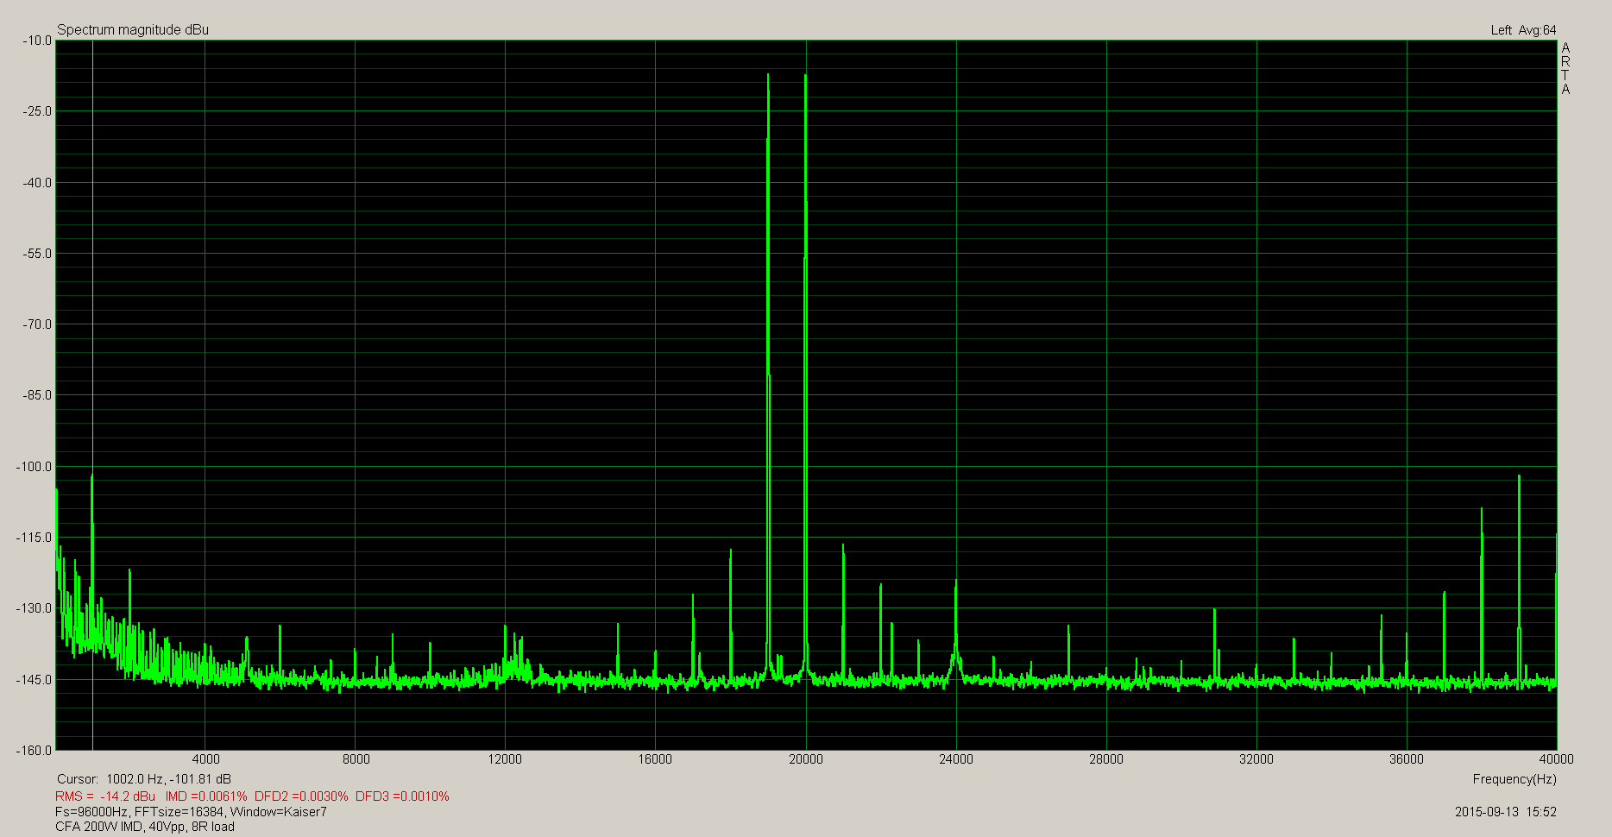Click the 'Fs=96000Hz, FFTsize=16384, Window=Kaiser7' line
Screen dimensions: 1612x837
click(191, 811)
